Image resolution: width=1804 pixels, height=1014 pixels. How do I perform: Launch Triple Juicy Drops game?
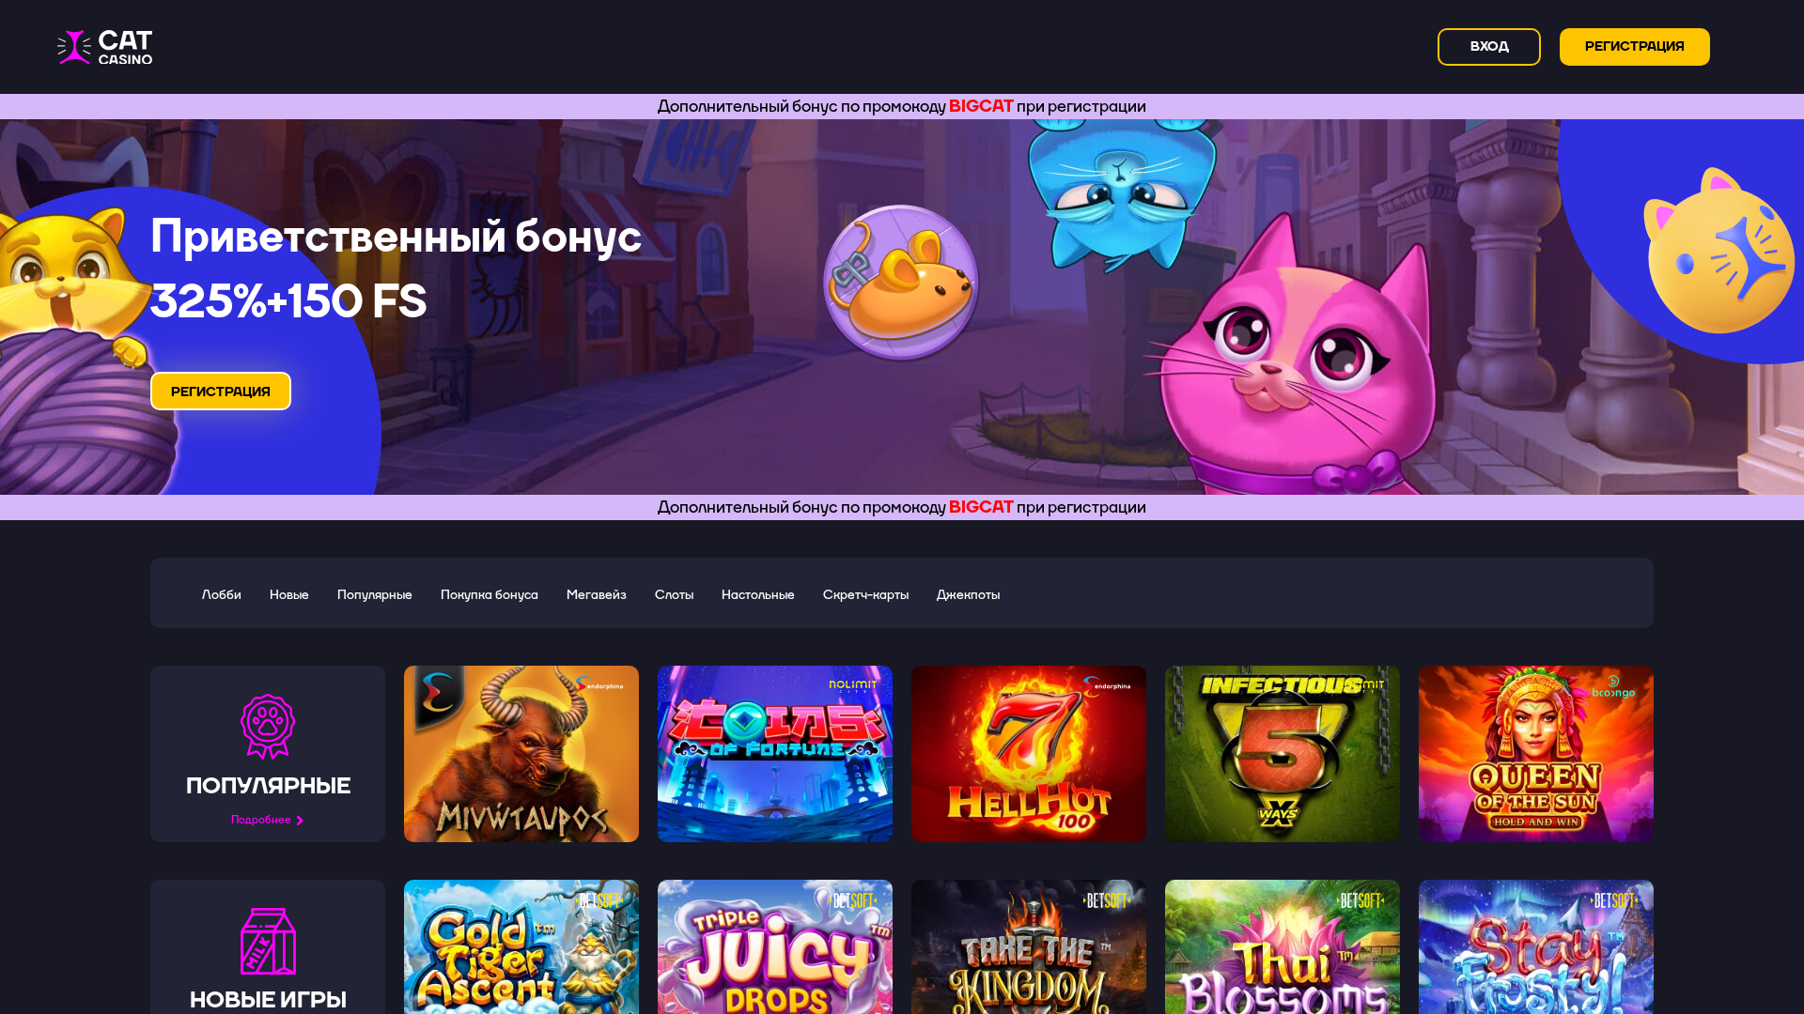[x=775, y=946]
